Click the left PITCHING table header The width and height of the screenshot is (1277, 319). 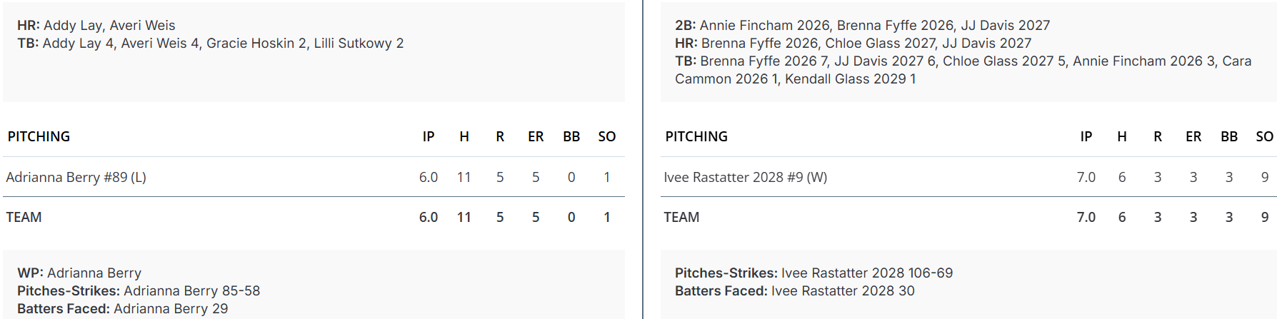tap(39, 136)
